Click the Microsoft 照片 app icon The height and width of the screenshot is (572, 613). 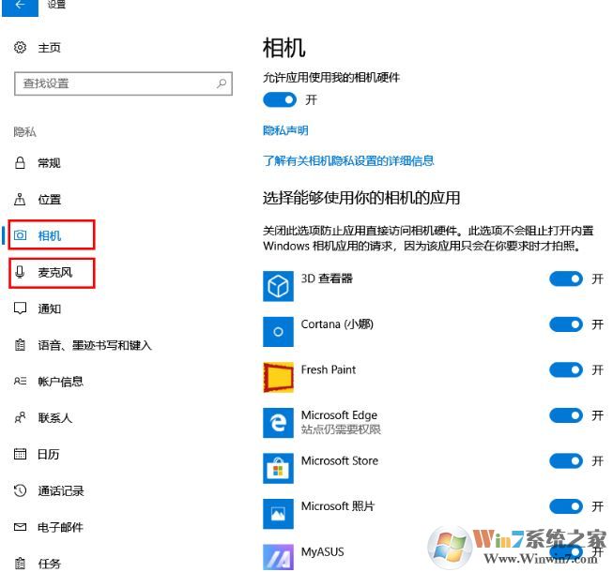(x=278, y=514)
